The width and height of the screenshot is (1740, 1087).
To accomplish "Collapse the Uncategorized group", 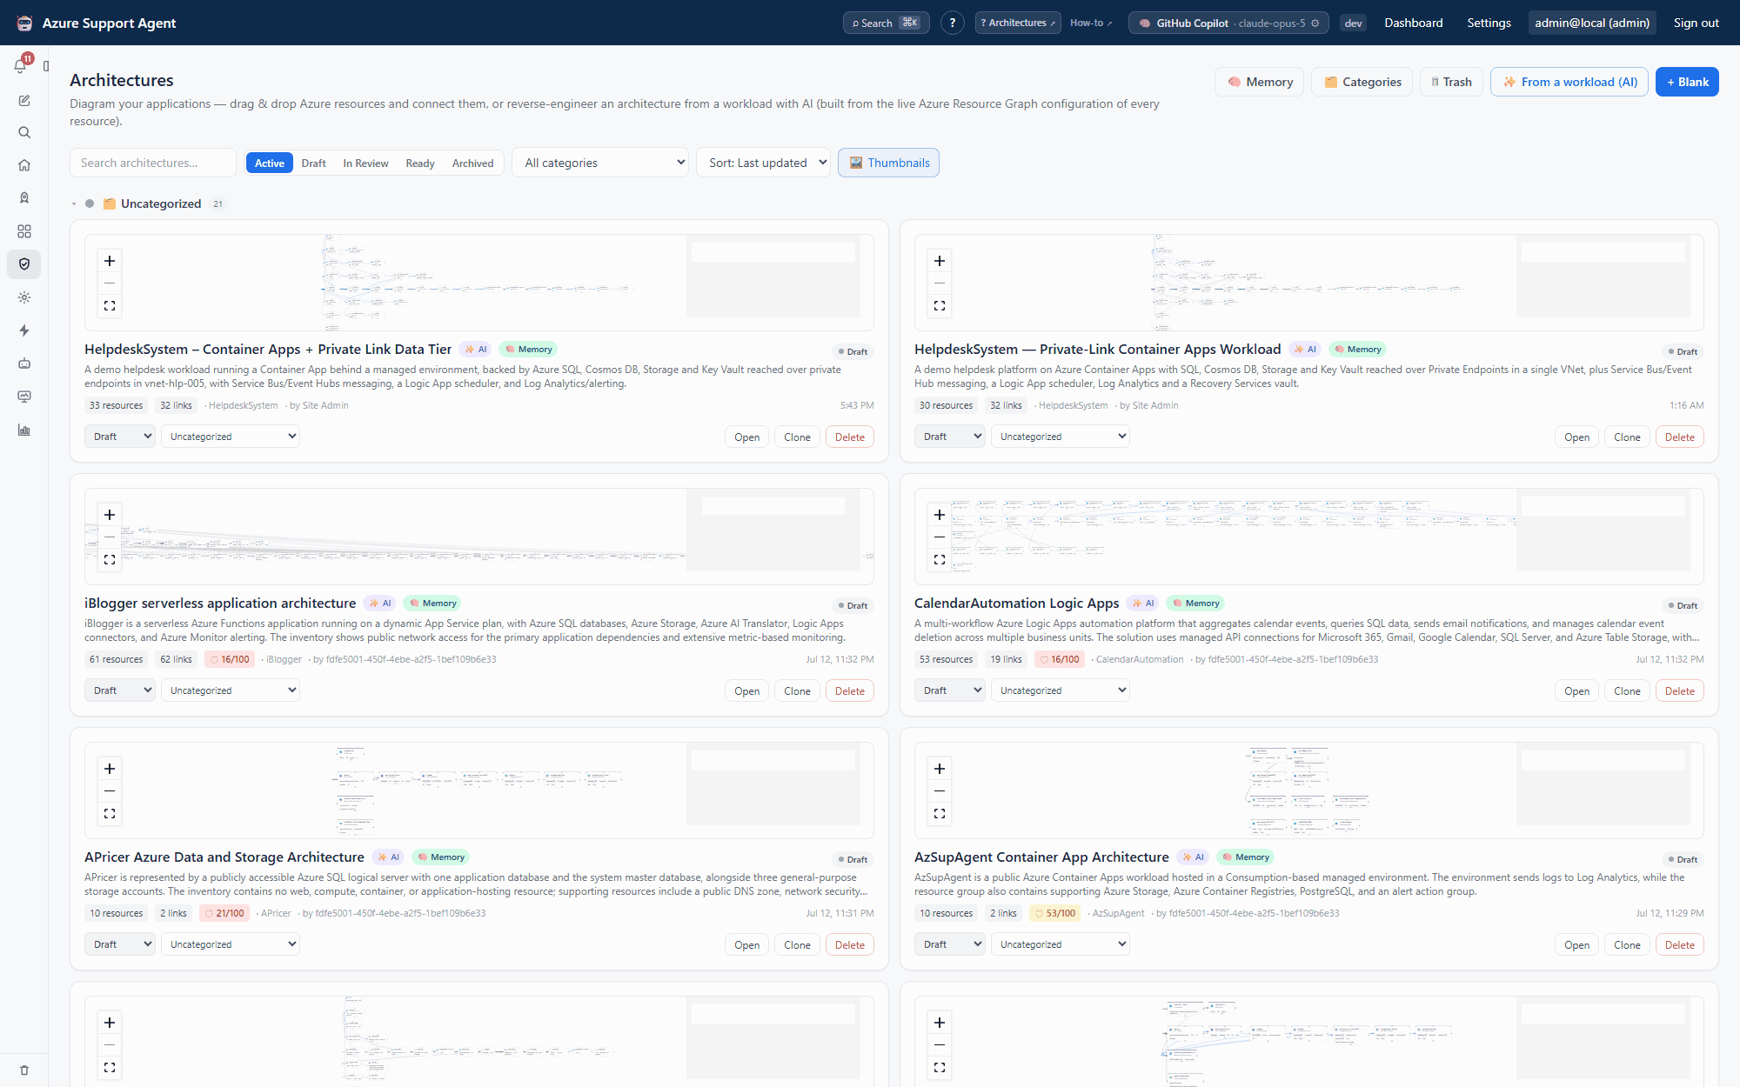I will point(74,204).
